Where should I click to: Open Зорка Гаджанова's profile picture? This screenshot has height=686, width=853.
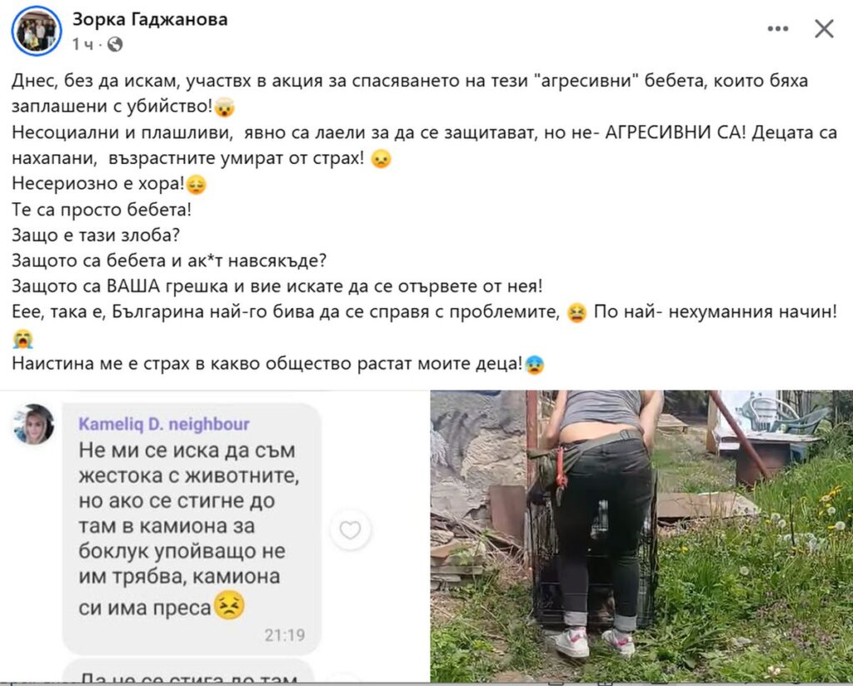pos(37,31)
